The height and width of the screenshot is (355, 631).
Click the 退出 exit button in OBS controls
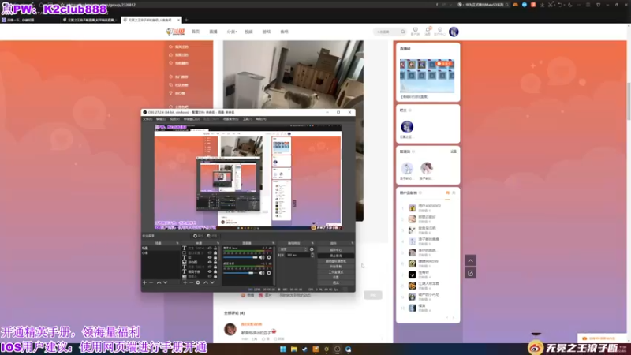click(336, 283)
